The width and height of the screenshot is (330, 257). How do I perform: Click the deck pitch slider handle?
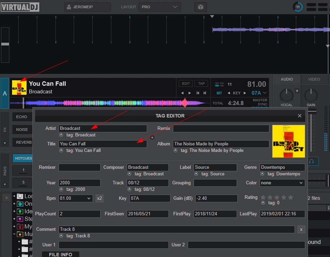[5, 44]
